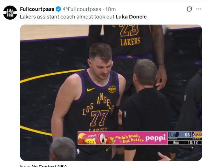Click the Nike swoosh on Doncic's chest

point(91,89)
